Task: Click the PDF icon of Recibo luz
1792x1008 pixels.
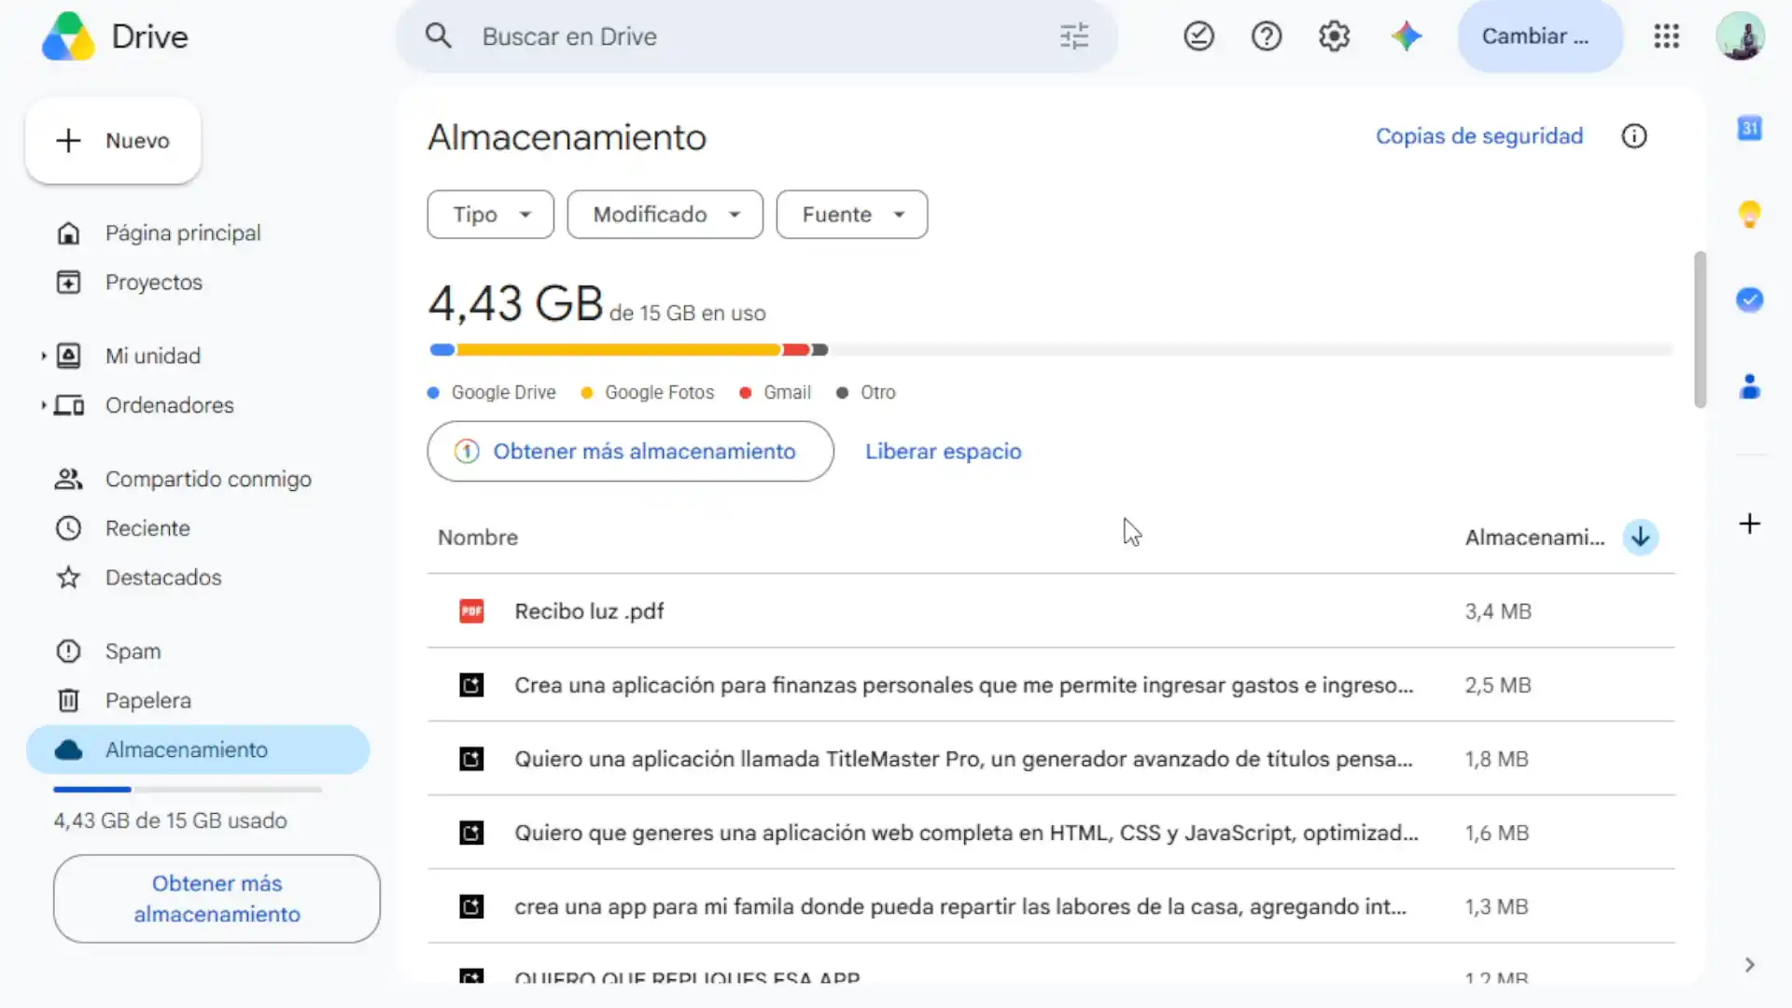Action: 471,611
